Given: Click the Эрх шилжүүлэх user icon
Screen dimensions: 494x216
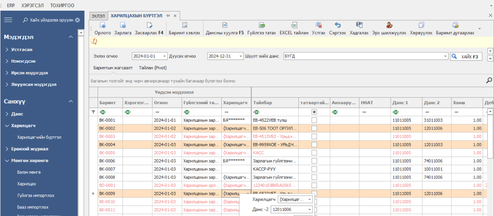Looking at the screenshot, I should tap(389, 25).
